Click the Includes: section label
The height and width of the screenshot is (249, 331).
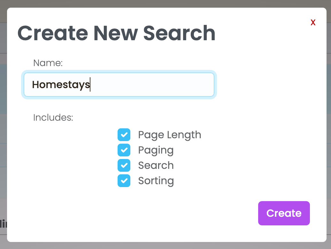pos(53,117)
